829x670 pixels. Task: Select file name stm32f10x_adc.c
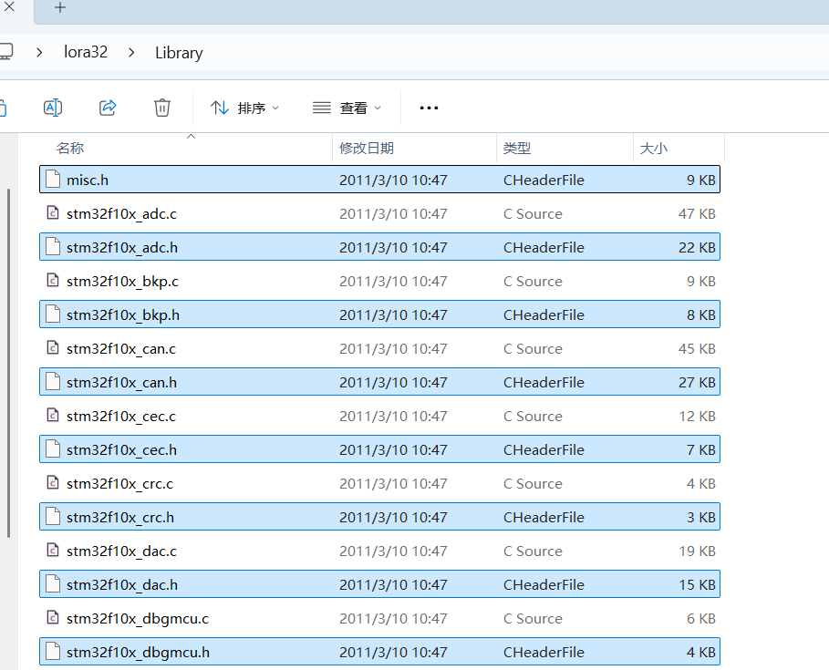click(121, 214)
